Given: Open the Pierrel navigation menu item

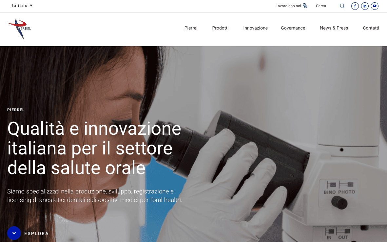Looking at the screenshot, I should tap(191, 28).
